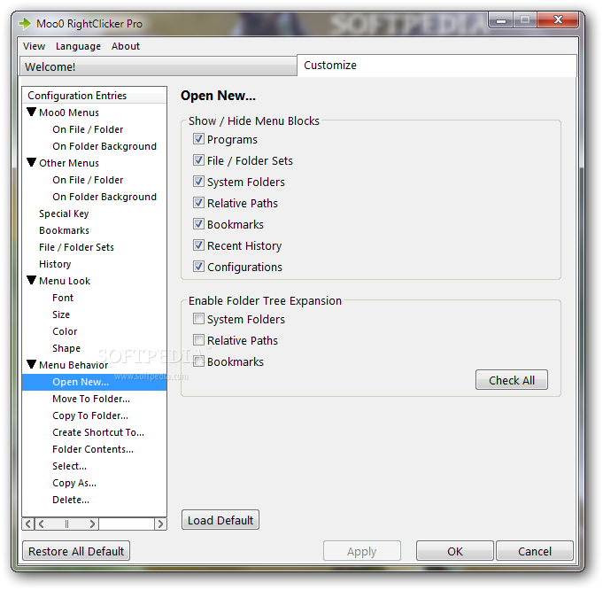Click the Check All button
Viewport: 603px width, 590px height.
512,380
